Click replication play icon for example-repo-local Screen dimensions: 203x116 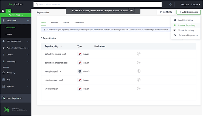tap(139, 71)
